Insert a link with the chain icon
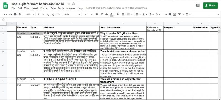Image resolution: width=221 pixels, height=100 pixels. pos(165,14)
